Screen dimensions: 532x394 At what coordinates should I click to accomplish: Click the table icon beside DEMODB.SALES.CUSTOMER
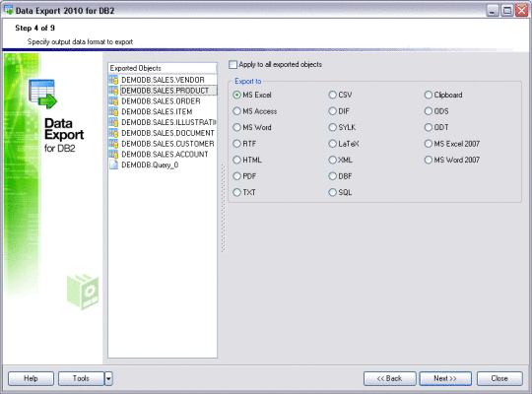click(113, 144)
